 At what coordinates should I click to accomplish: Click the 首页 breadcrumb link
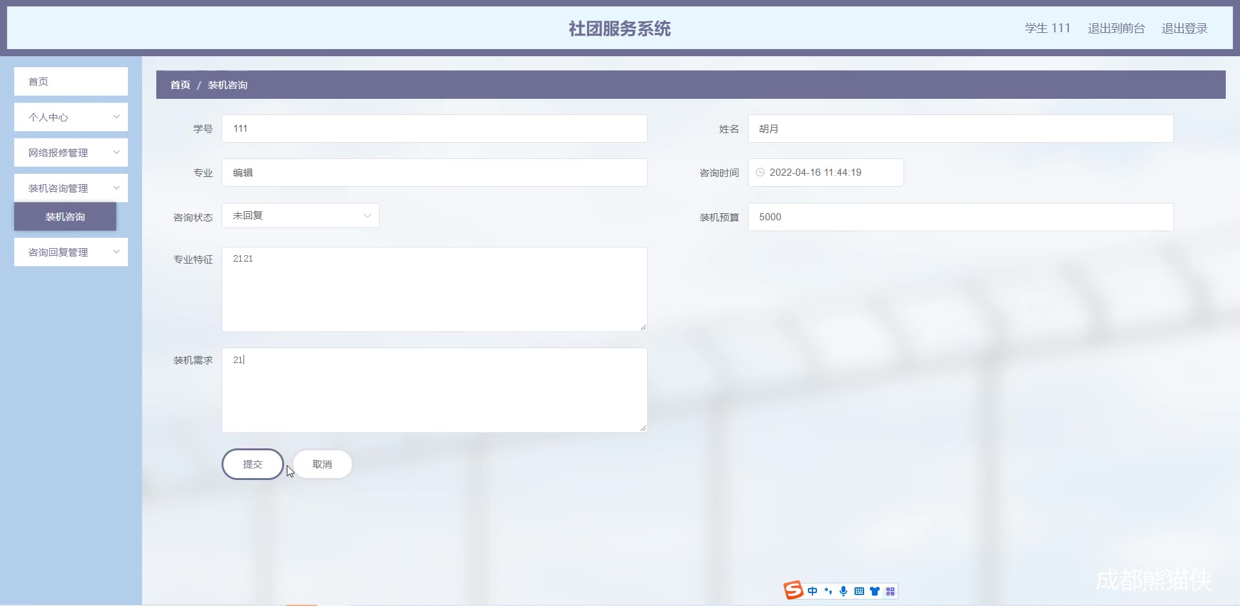pos(180,85)
